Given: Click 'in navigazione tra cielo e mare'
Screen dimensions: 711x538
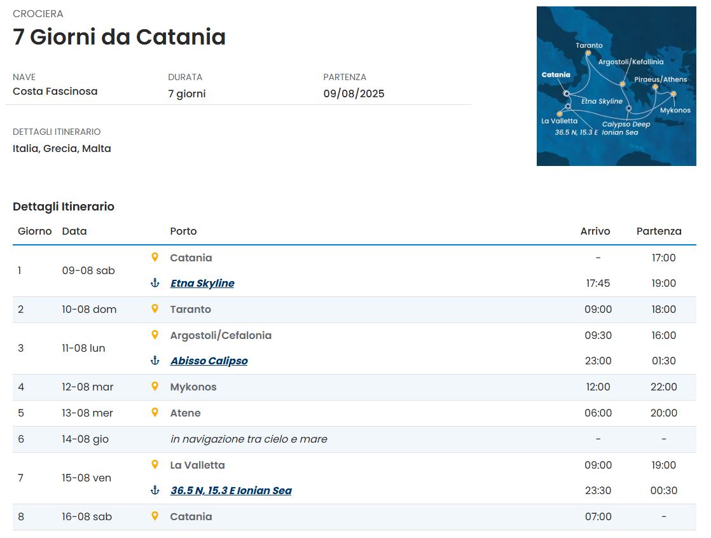Looking at the screenshot, I should (x=249, y=439).
